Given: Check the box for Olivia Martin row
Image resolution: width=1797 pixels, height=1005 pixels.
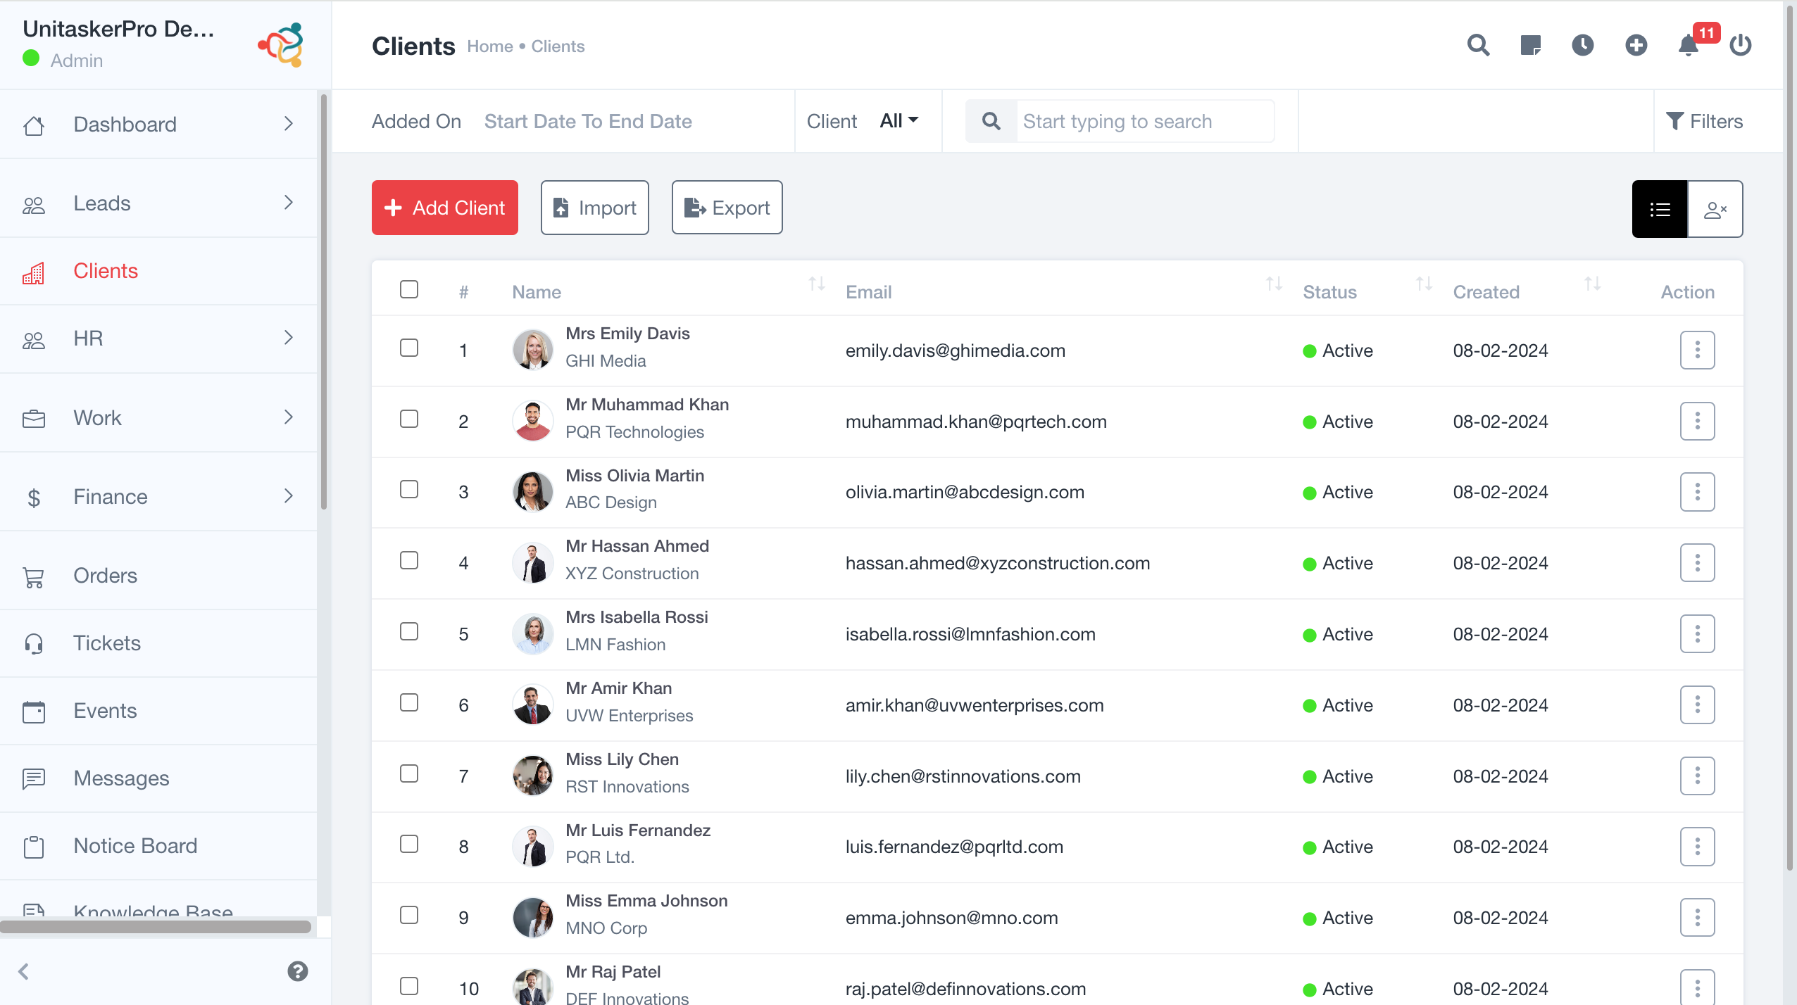Looking at the screenshot, I should tap(409, 489).
